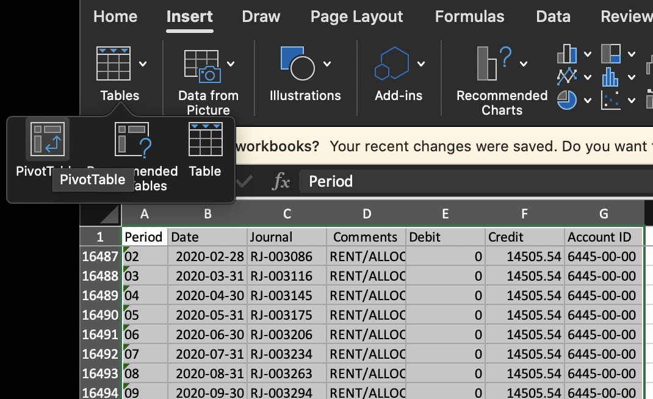This screenshot has height=399, width=653.
Task: Expand the scatter chart dropdown arrow
Action: [632, 101]
